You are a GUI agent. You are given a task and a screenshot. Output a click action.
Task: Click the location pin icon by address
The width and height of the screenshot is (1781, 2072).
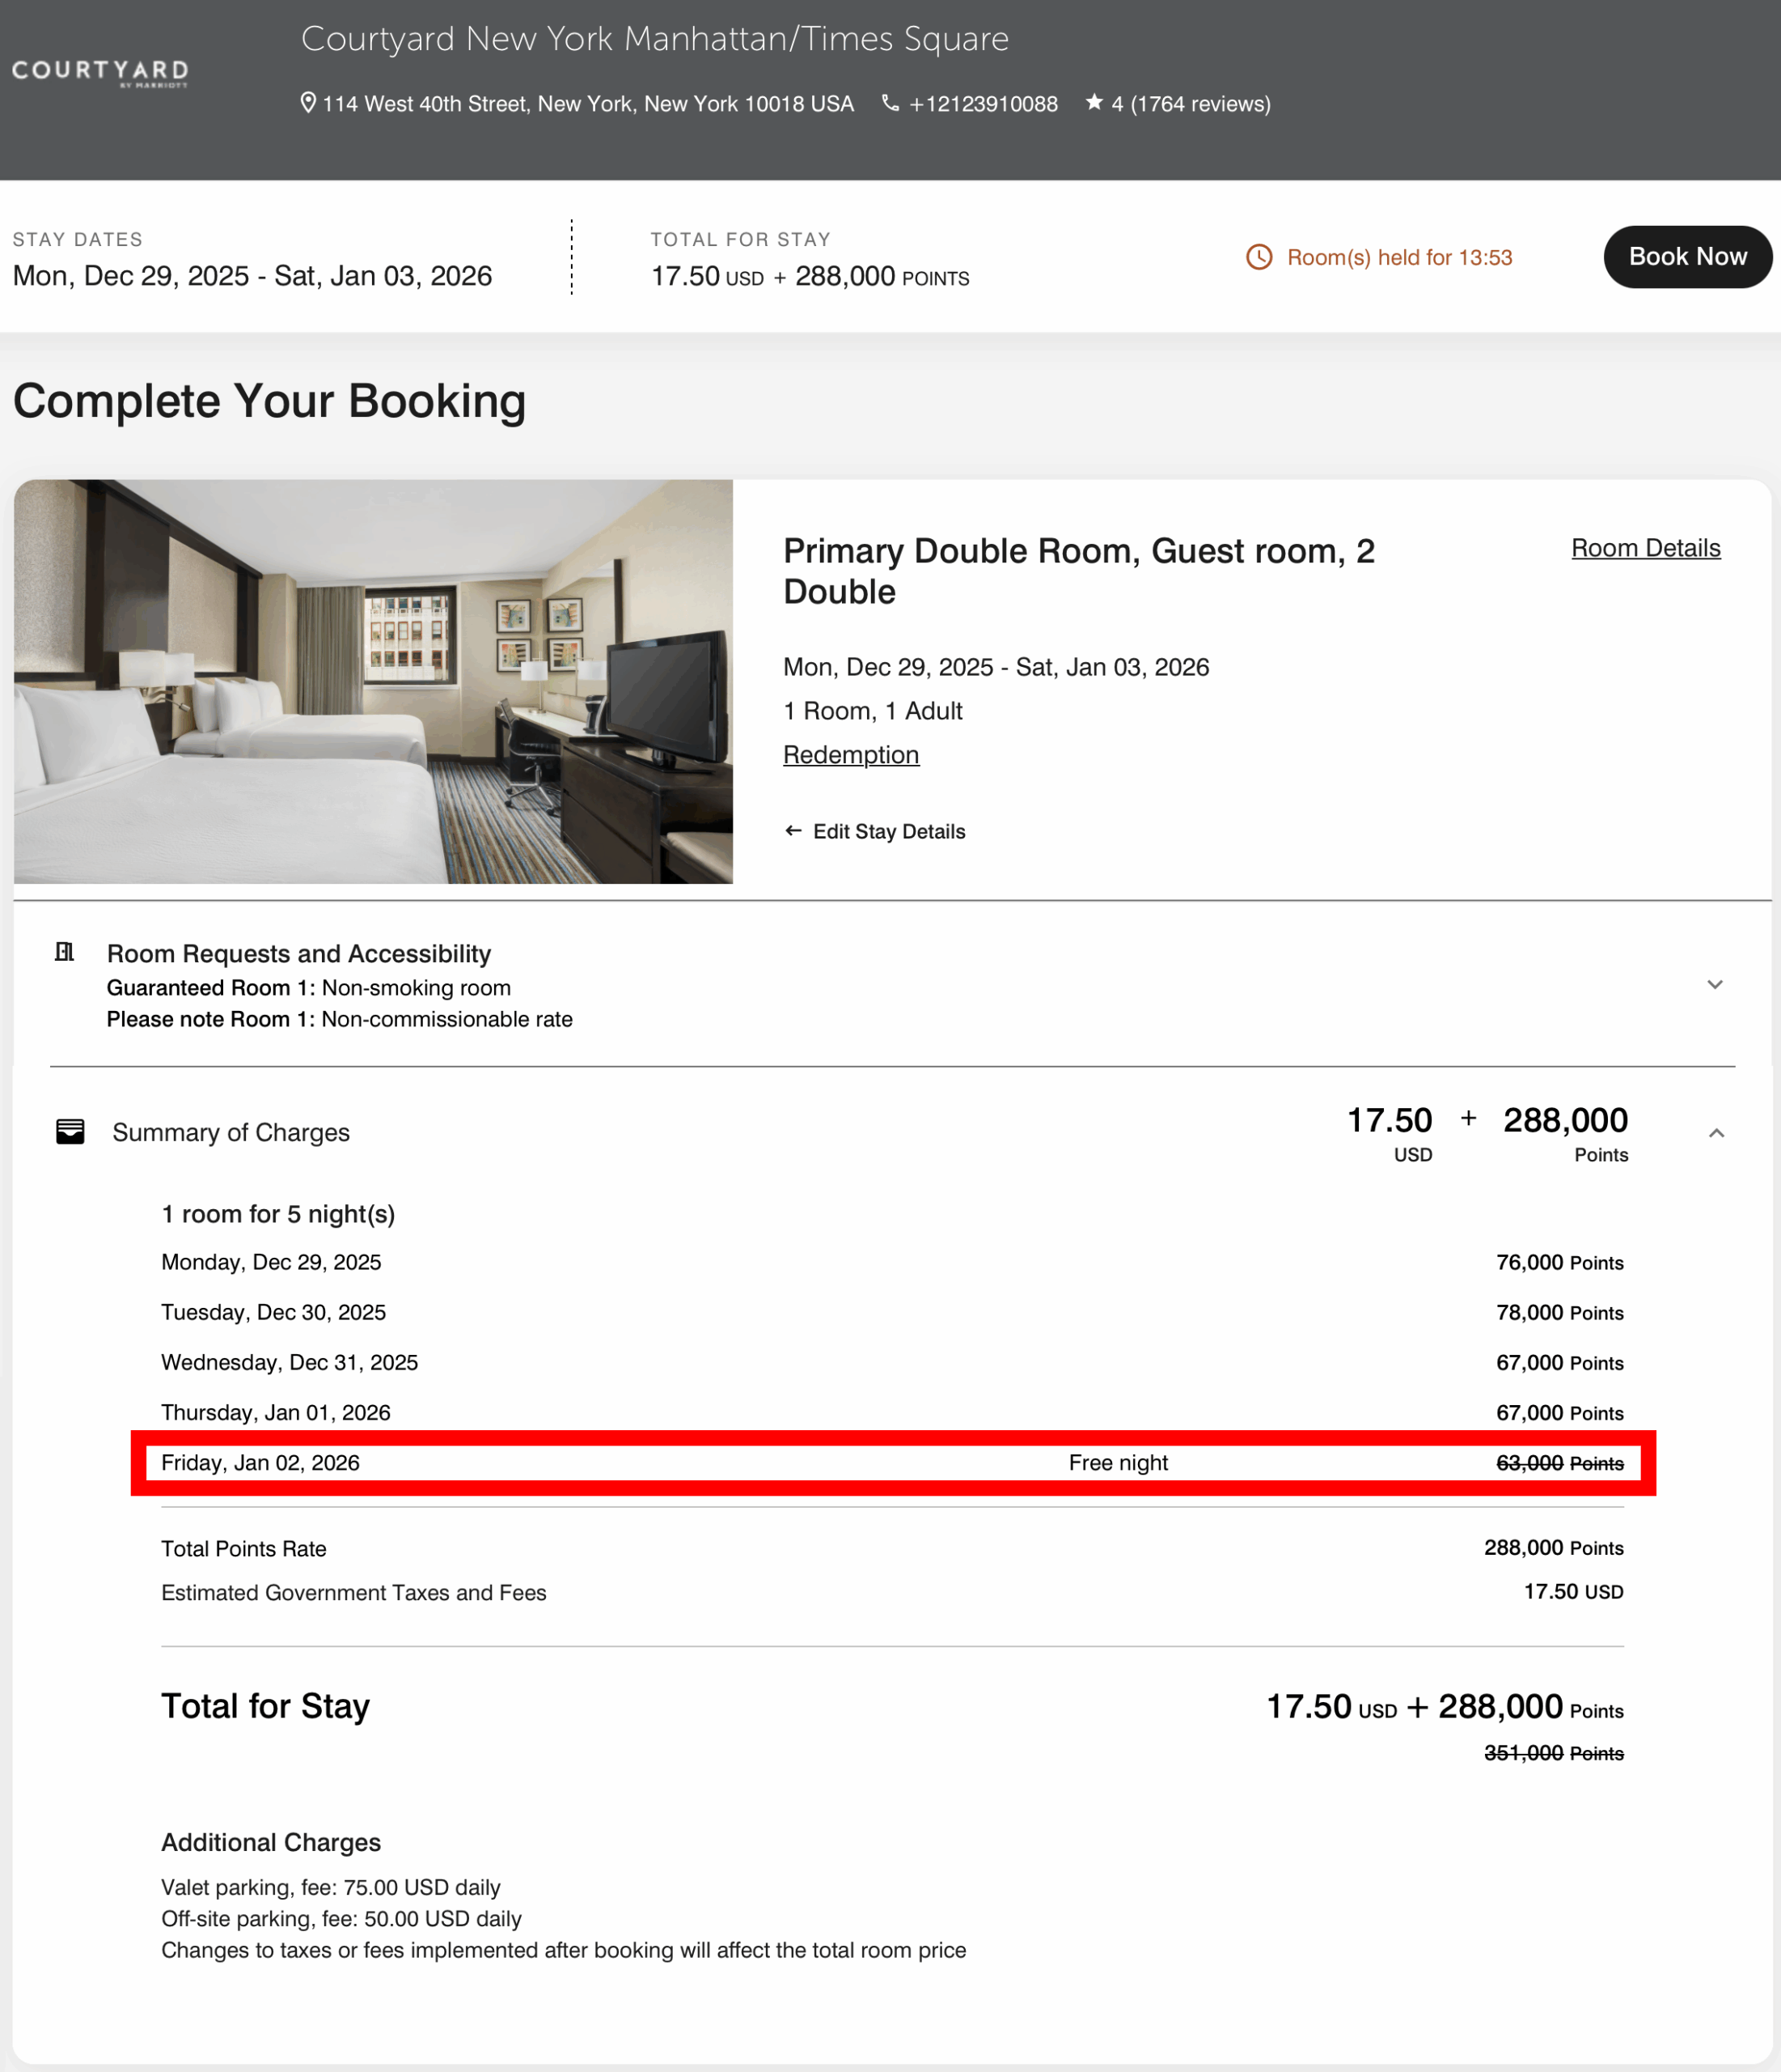pyautogui.click(x=308, y=103)
